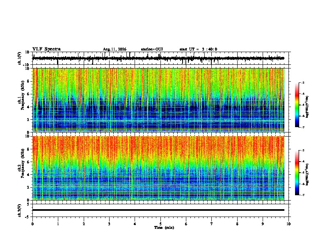Click the -5 tick on the ch.3(V) axis
This screenshot has height=251, width=325.
28,217
